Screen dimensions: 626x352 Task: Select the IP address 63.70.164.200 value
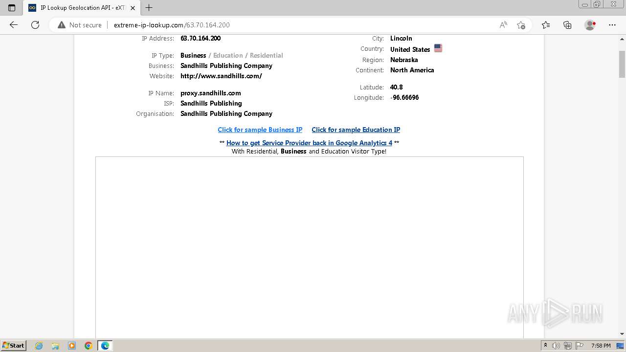[201, 38]
